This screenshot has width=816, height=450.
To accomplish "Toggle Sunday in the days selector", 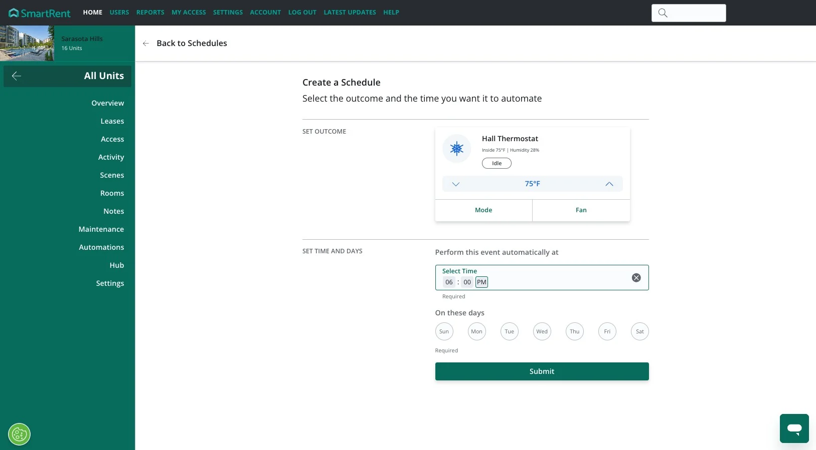I will click(x=444, y=331).
